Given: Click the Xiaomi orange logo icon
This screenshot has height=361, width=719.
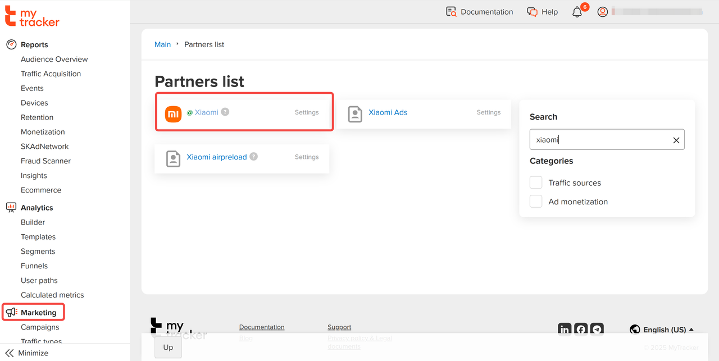Looking at the screenshot, I should pos(173,113).
